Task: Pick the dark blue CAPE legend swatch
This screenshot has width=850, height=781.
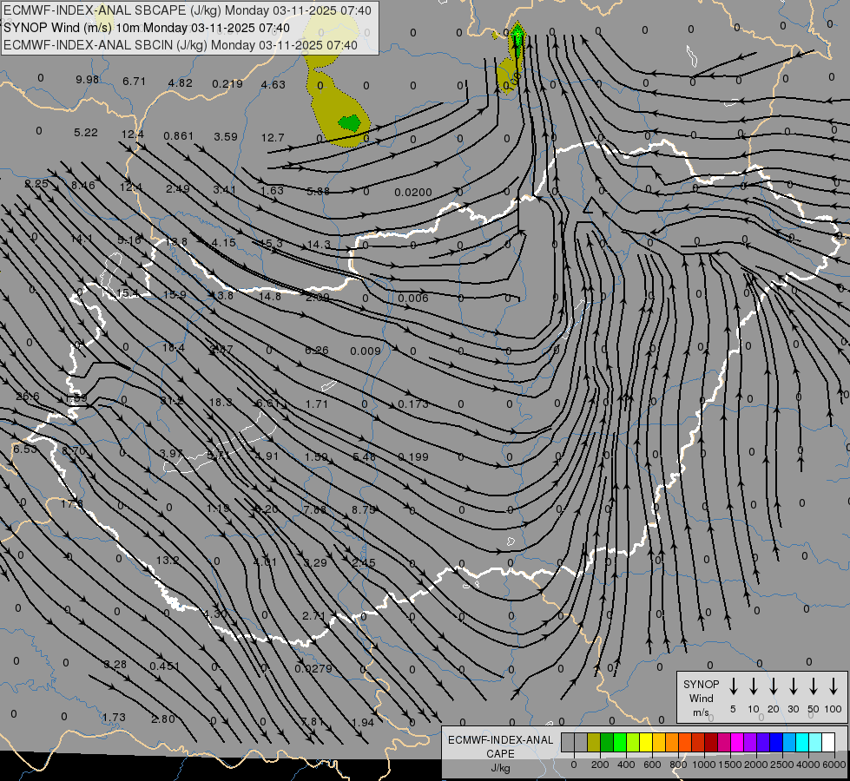Action: click(x=776, y=743)
